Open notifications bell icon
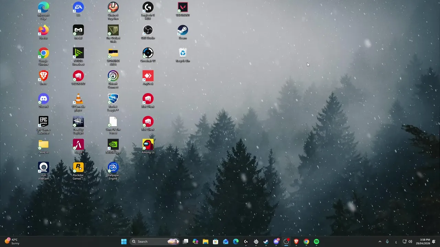Image resolution: width=440 pixels, height=247 pixels. 434,242
